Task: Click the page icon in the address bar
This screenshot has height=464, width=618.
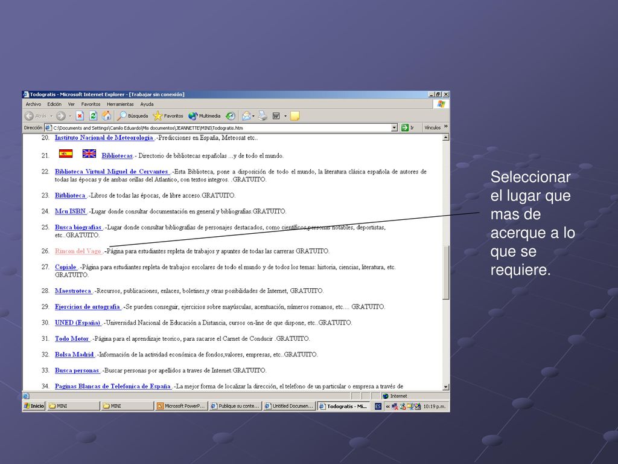Action: [x=48, y=128]
